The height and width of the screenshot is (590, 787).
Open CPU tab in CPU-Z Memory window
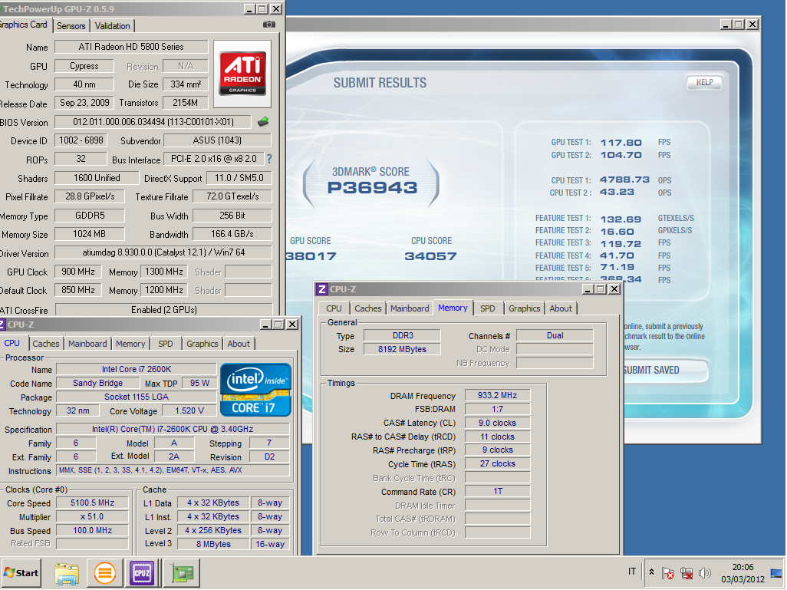point(334,308)
